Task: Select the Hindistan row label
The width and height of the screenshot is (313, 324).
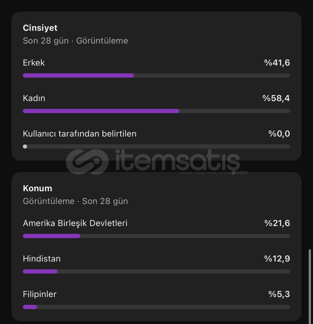Action: [x=41, y=259]
